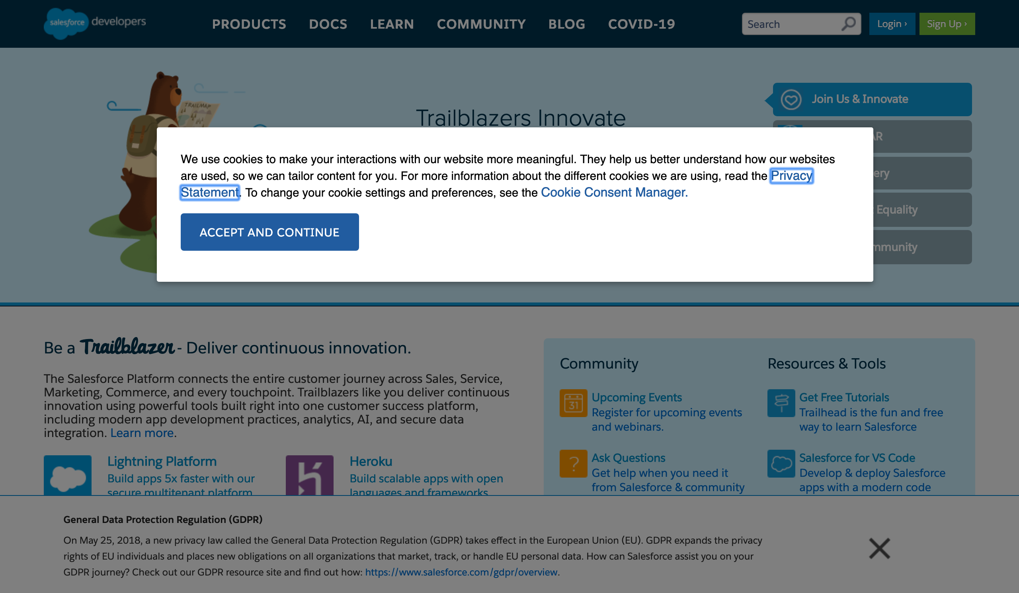Click the Lightning Platform cloud icon
1019x593 pixels.
coord(68,475)
